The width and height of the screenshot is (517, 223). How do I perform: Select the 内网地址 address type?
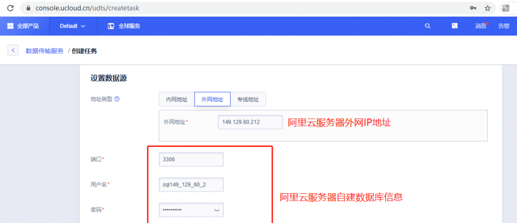coord(177,99)
